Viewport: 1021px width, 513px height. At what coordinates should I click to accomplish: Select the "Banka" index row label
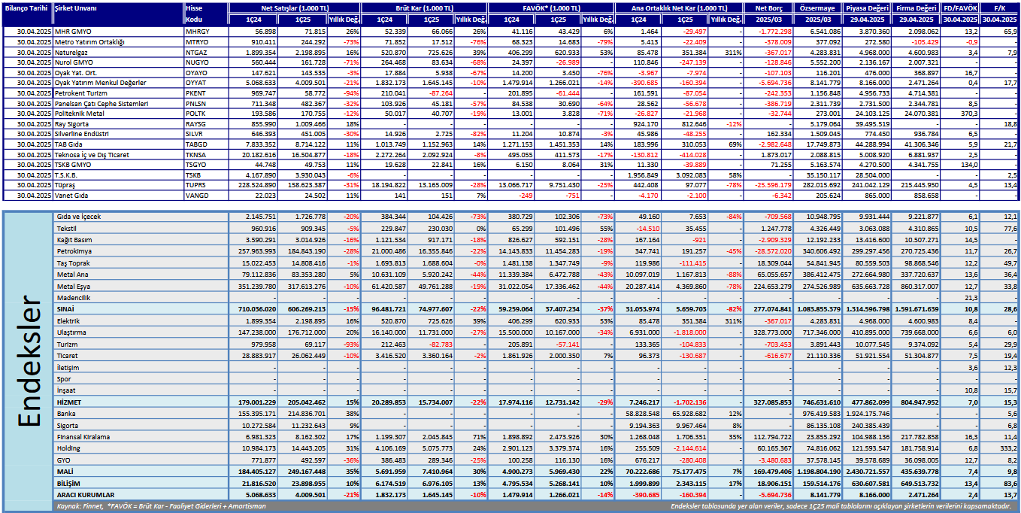(67, 414)
